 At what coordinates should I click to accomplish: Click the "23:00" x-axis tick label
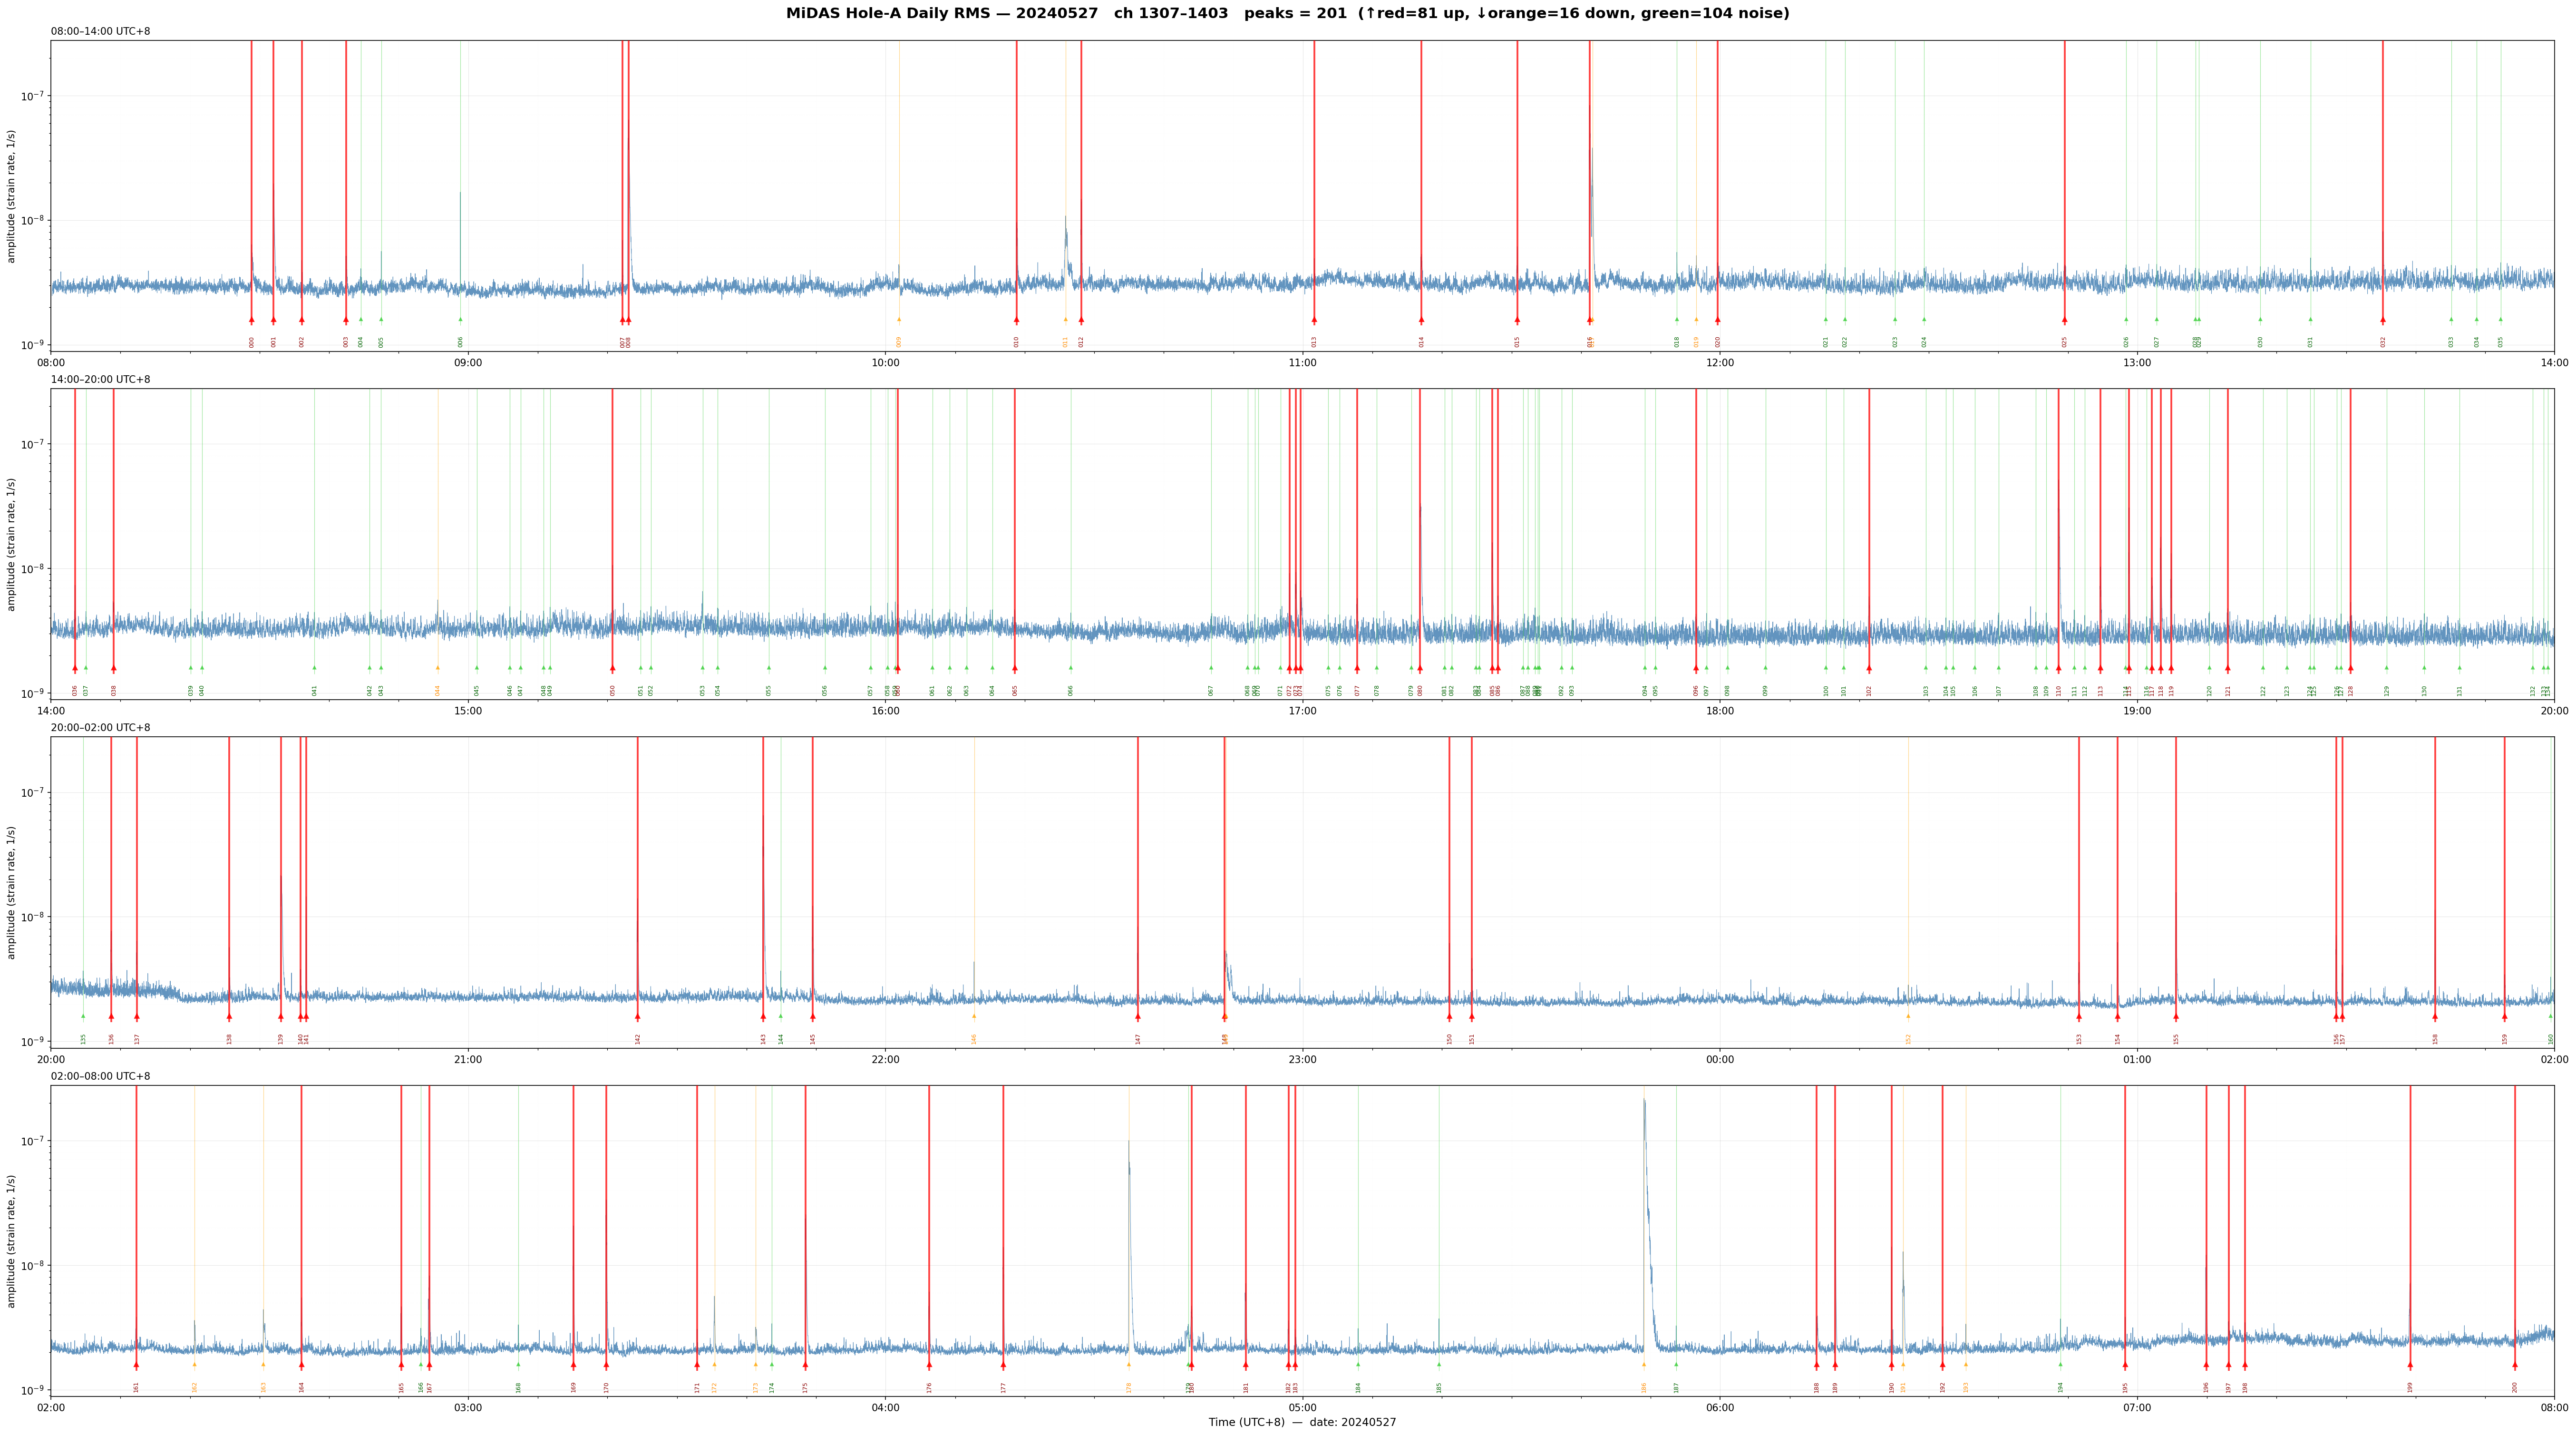pyautogui.click(x=1302, y=1059)
